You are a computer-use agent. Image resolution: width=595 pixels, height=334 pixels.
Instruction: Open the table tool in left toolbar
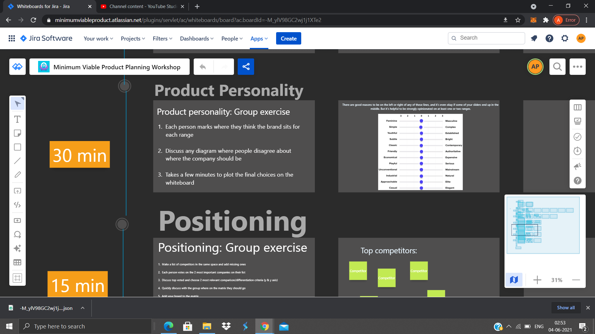17,262
